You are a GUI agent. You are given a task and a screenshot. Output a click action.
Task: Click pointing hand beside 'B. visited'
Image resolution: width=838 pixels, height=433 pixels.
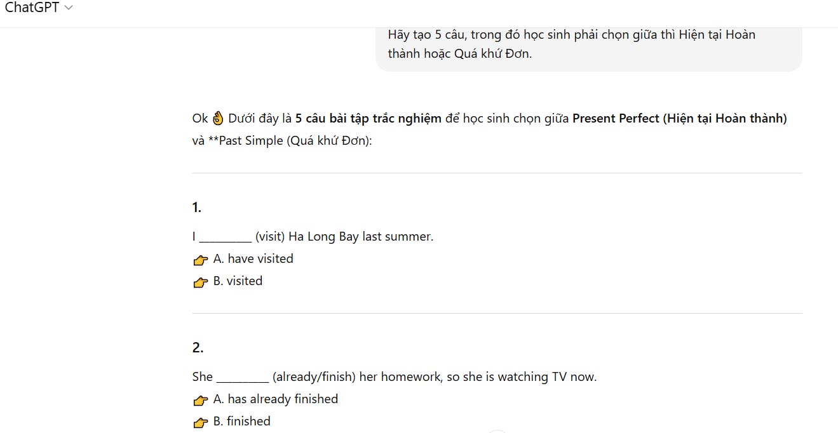pyautogui.click(x=201, y=282)
